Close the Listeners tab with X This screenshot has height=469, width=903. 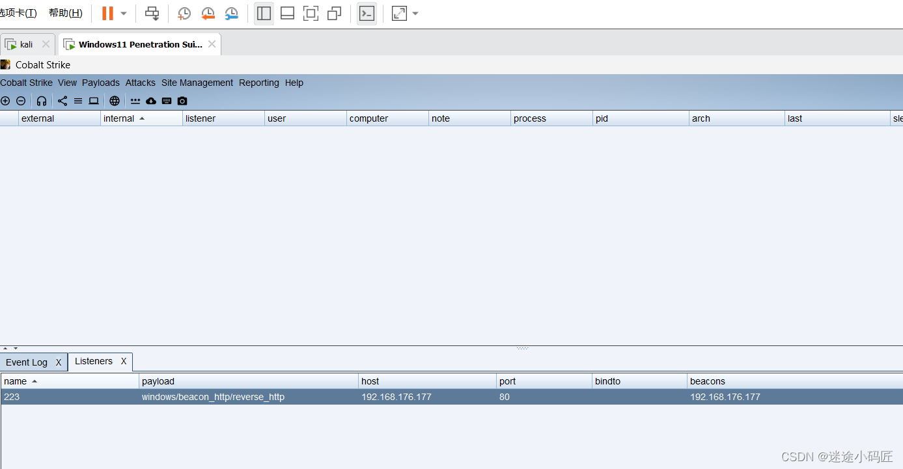pyautogui.click(x=124, y=361)
